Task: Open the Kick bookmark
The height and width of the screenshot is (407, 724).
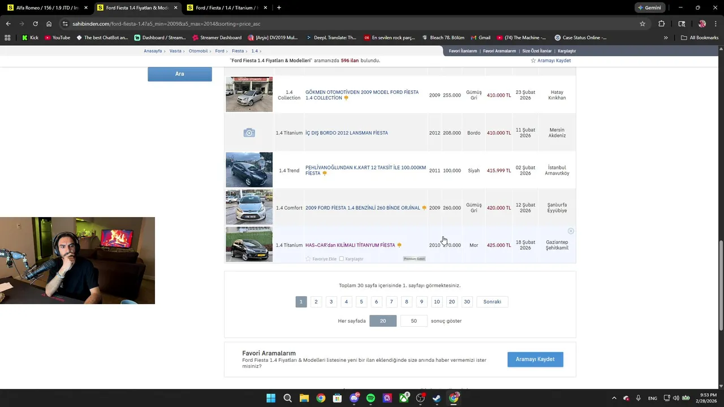Action: (30, 37)
